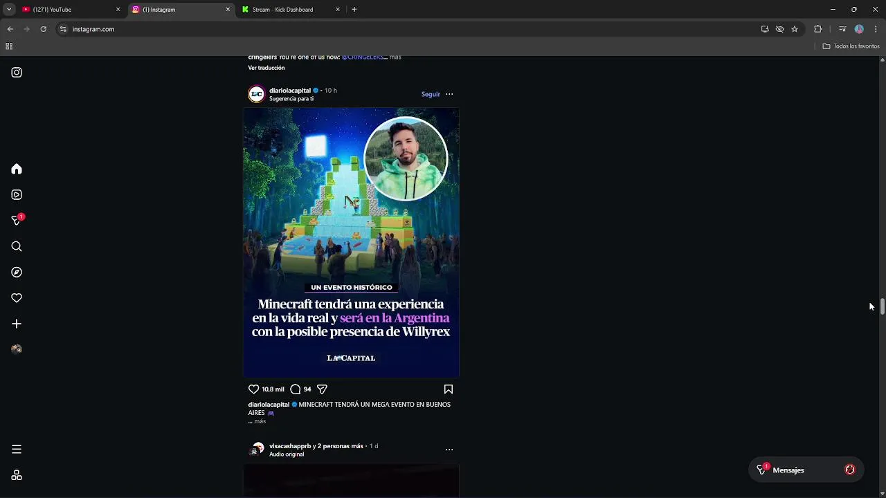
Task: View the '10,8 mil' likes count
Action: point(273,389)
